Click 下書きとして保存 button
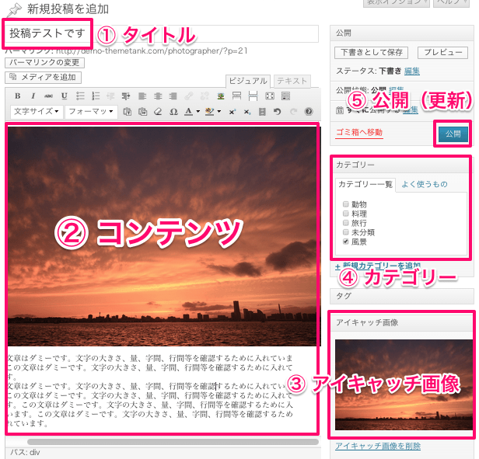Image resolution: width=479 pixels, height=459 pixels. click(x=372, y=53)
